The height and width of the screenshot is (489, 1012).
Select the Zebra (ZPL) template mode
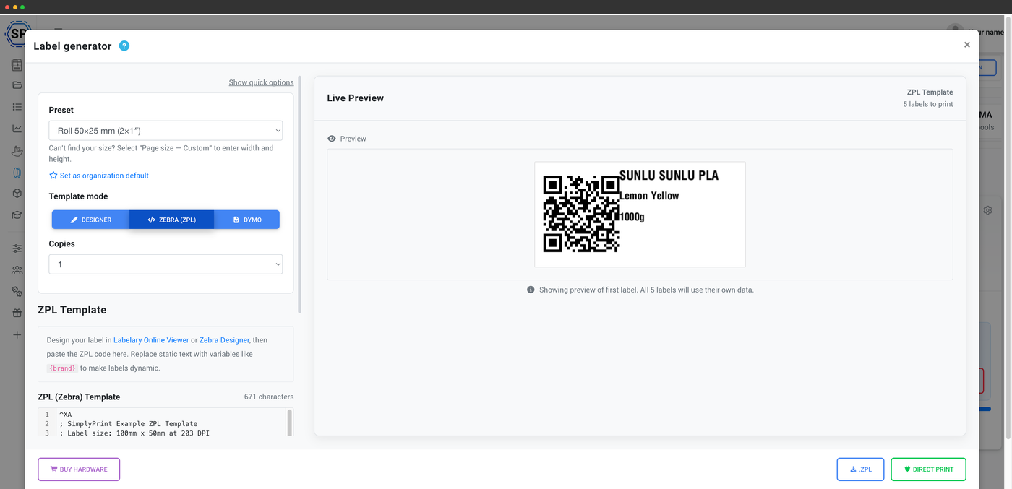point(172,220)
